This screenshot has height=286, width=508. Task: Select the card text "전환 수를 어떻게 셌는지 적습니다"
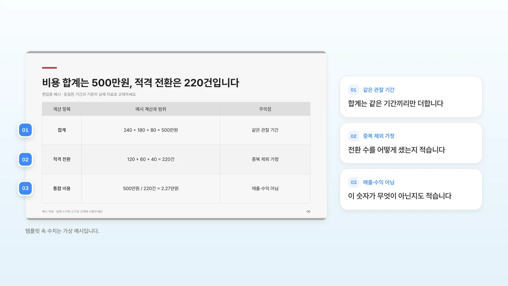pyautogui.click(x=397, y=150)
